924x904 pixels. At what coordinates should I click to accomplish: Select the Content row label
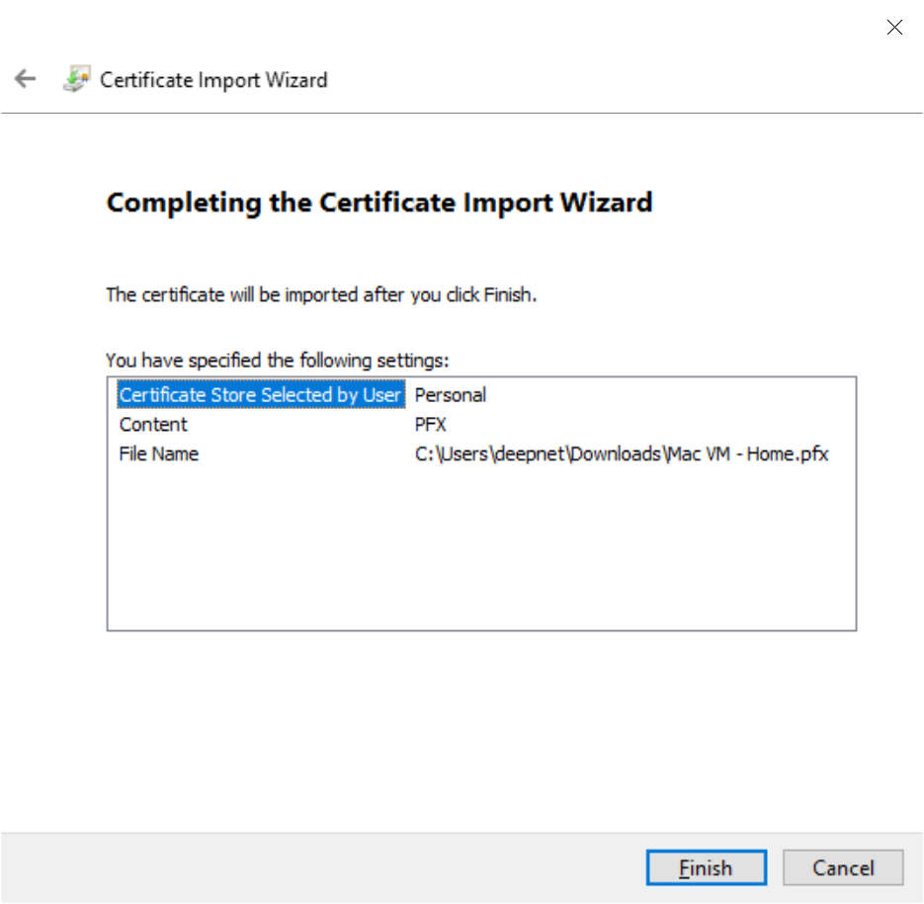coord(153,425)
